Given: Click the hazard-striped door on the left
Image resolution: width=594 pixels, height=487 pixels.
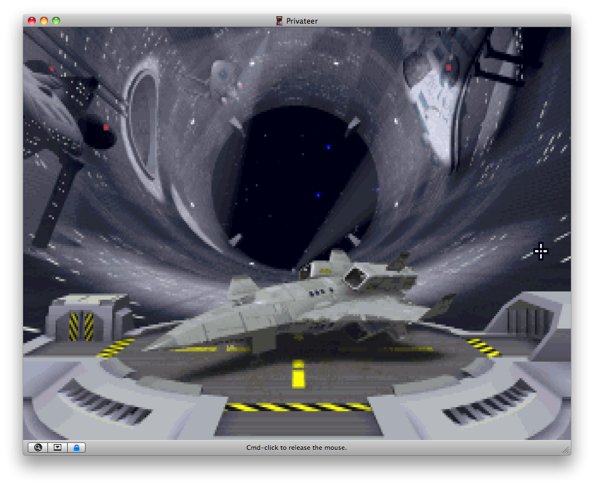Looking at the screenshot, I should 81,325.
